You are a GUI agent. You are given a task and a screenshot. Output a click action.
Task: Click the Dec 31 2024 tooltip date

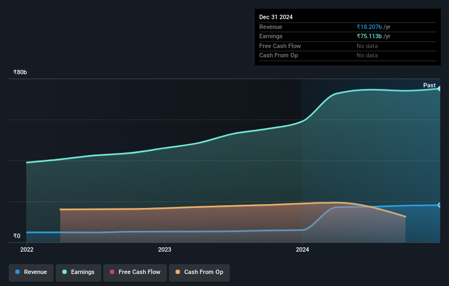276,17
